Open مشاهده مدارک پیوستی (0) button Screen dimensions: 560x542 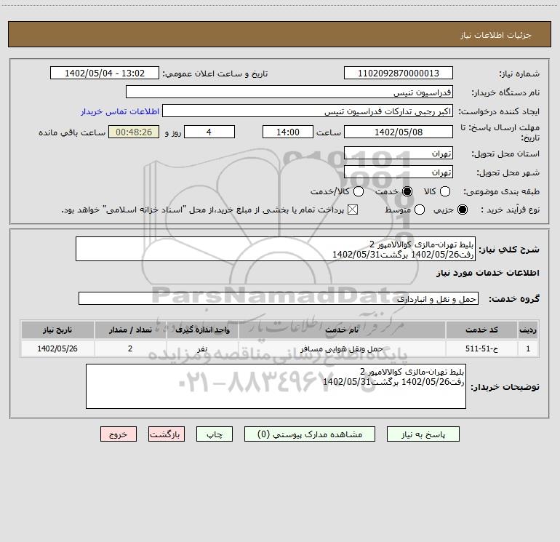[x=310, y=434]
